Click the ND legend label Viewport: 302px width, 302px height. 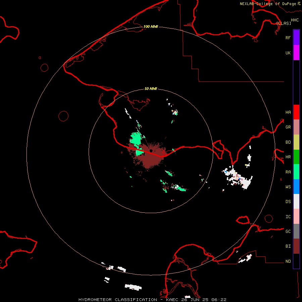tap(288, 261)
